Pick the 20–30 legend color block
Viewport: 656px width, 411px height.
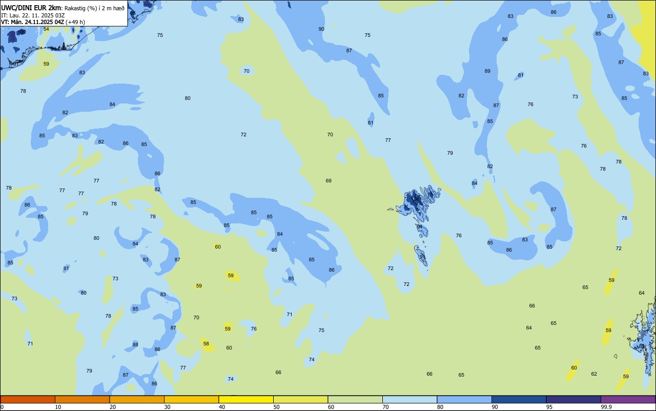[x=137, y=399]
